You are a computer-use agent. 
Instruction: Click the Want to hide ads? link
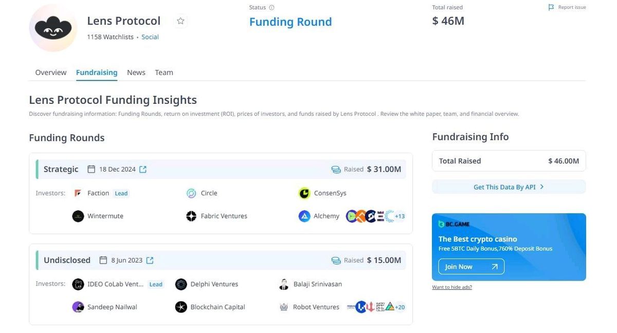tap(452, 287)
